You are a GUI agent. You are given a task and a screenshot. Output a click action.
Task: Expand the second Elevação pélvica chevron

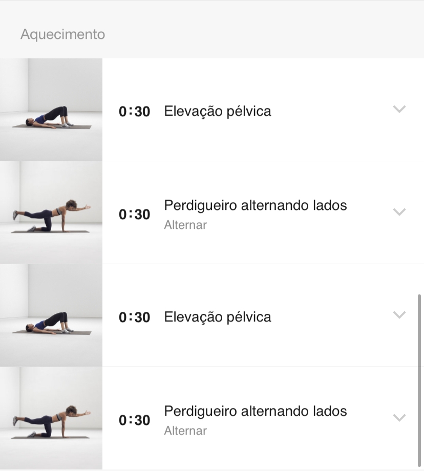pyautogui.click(x=399, y=314)
